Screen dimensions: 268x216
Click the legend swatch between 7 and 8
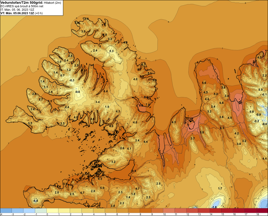[134, 211]
